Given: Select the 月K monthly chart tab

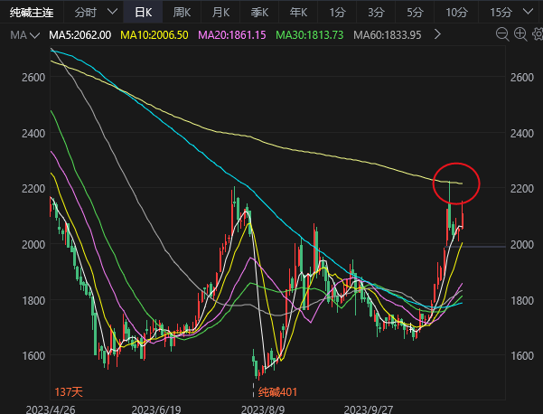Looking at the screenshot, I should click(x=220, y=13).
